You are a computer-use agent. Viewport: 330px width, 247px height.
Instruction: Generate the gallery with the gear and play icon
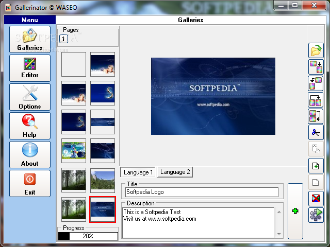tap(316, 215)
